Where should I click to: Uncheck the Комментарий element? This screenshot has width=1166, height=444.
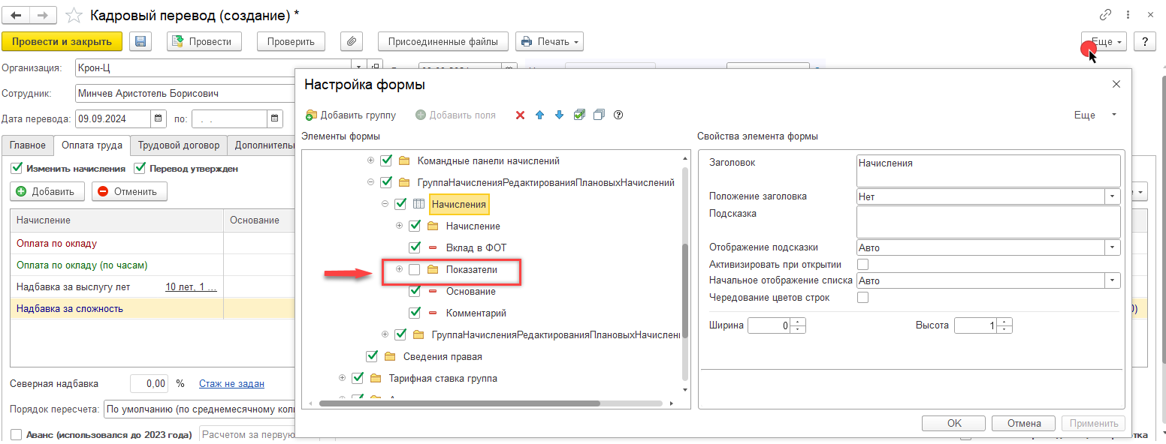point(414,313)
